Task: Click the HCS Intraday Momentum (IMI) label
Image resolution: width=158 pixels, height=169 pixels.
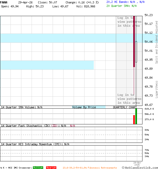Action: pyautogui.click(x=35, y=144)
